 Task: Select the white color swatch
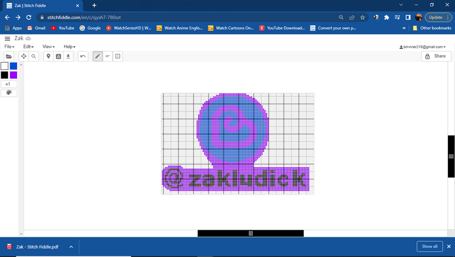(x=4, y=66)
